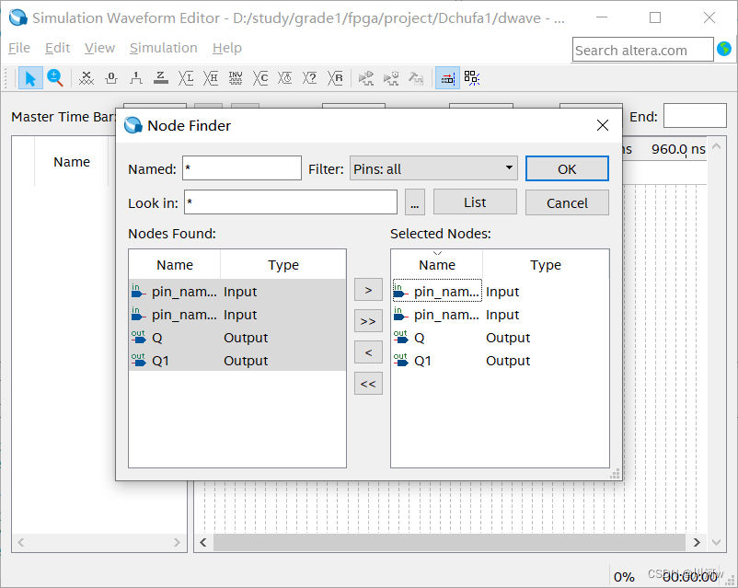Open the File menu
The height and width of the screenshot is (588, 738).
pos(19,48)
